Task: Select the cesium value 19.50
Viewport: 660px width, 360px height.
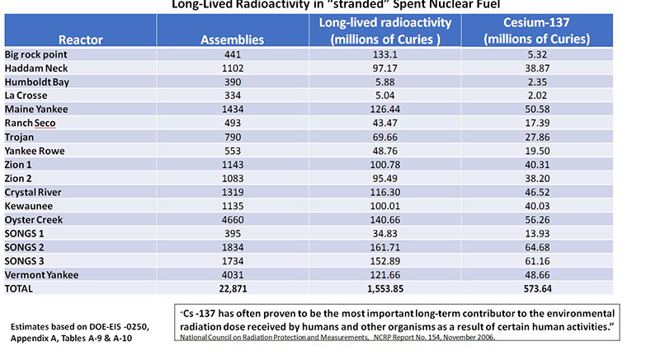Action: tap(538, 151)
